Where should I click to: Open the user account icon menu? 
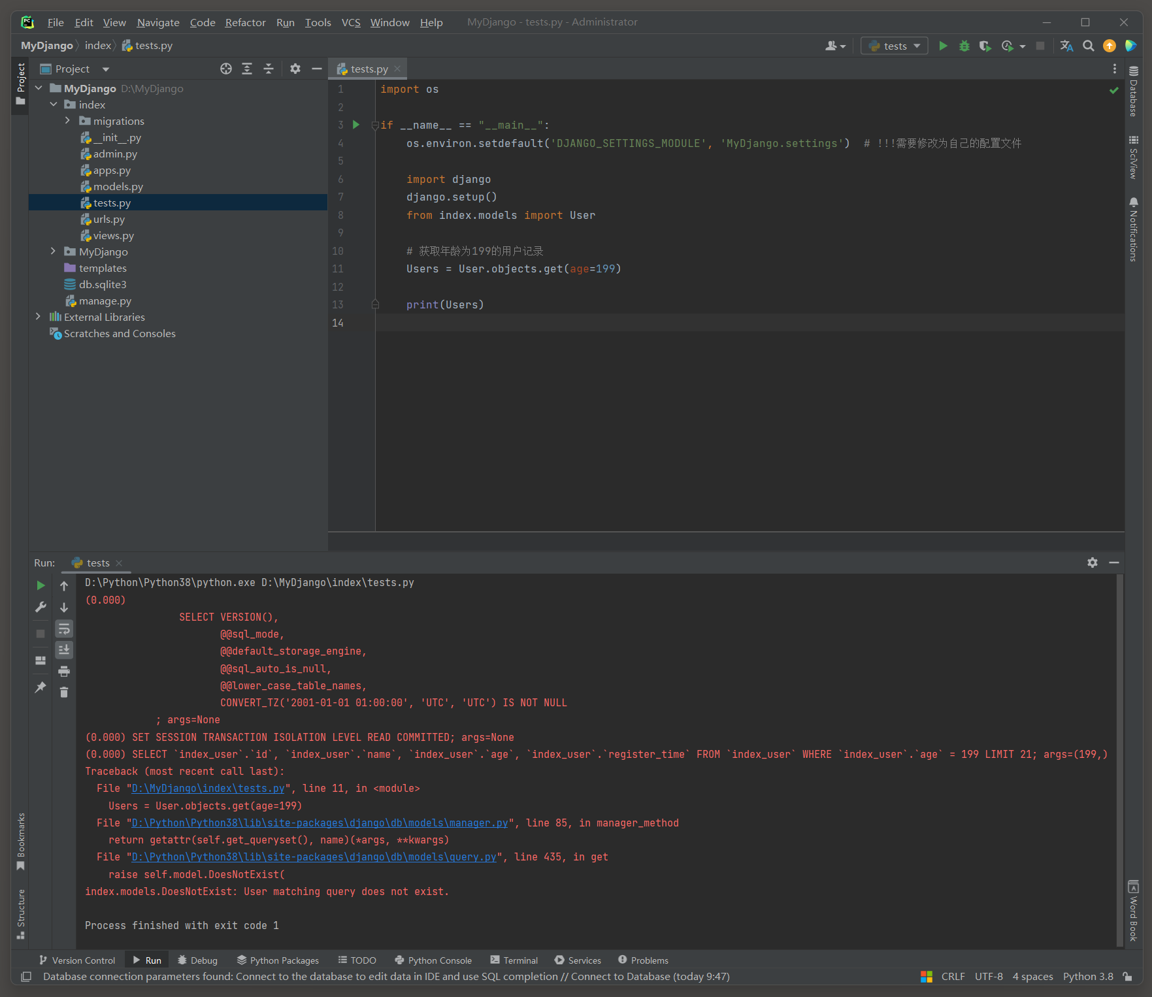pyautogui.click(x=835, y=46)
